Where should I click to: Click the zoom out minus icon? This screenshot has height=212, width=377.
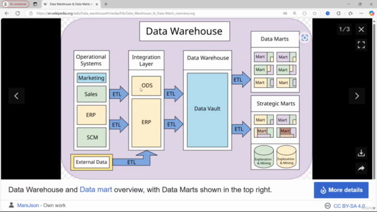point(305,14)
